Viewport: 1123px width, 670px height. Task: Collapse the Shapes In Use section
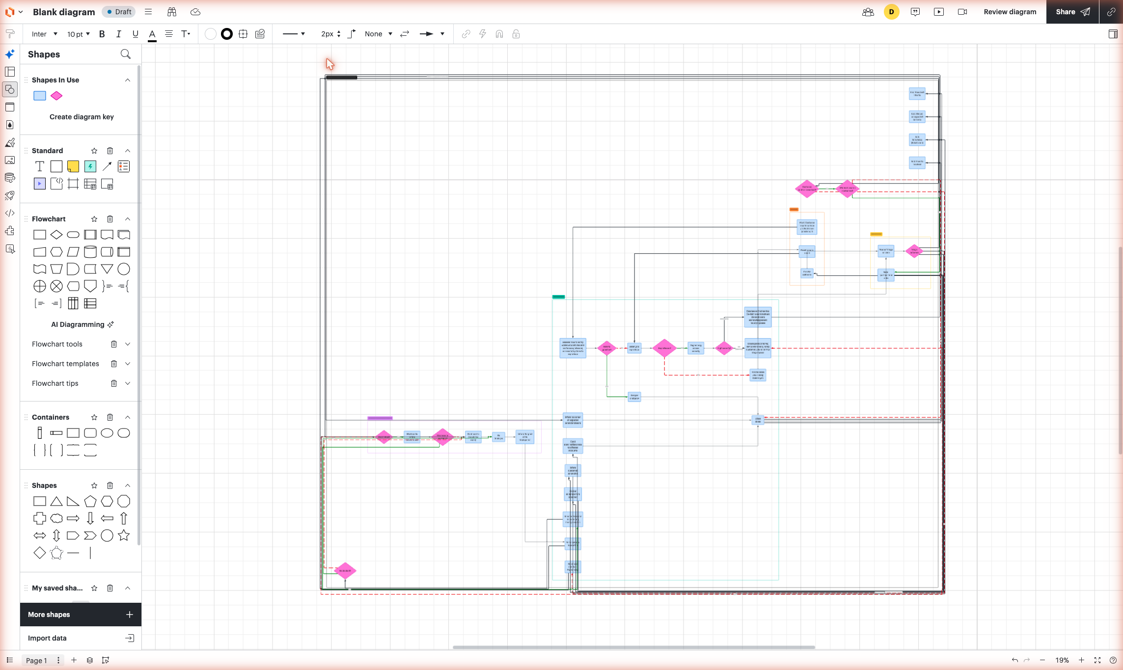tap(128, 80)
